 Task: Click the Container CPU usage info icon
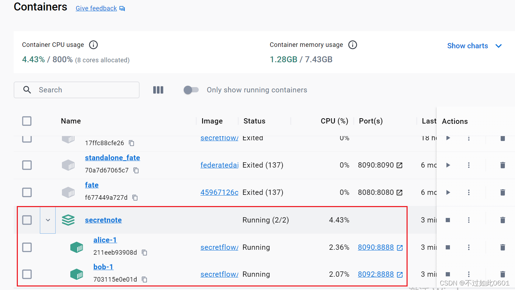pyautogui.click(x=93, y=45)
